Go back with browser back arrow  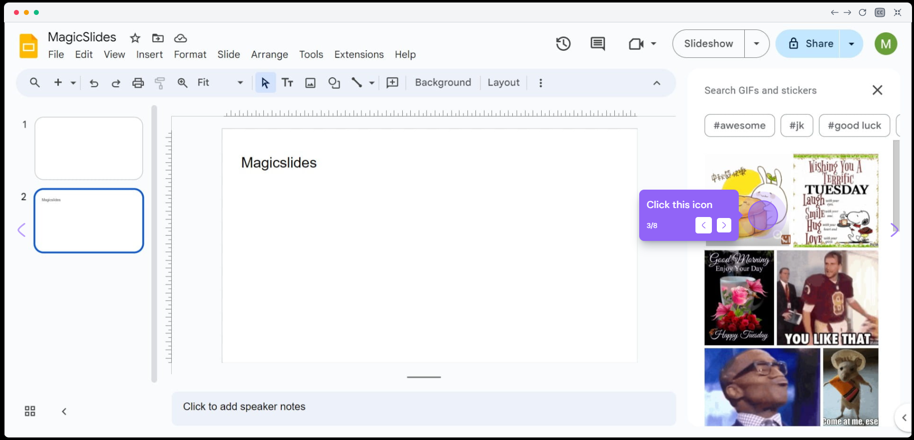[x=835, y=12]
